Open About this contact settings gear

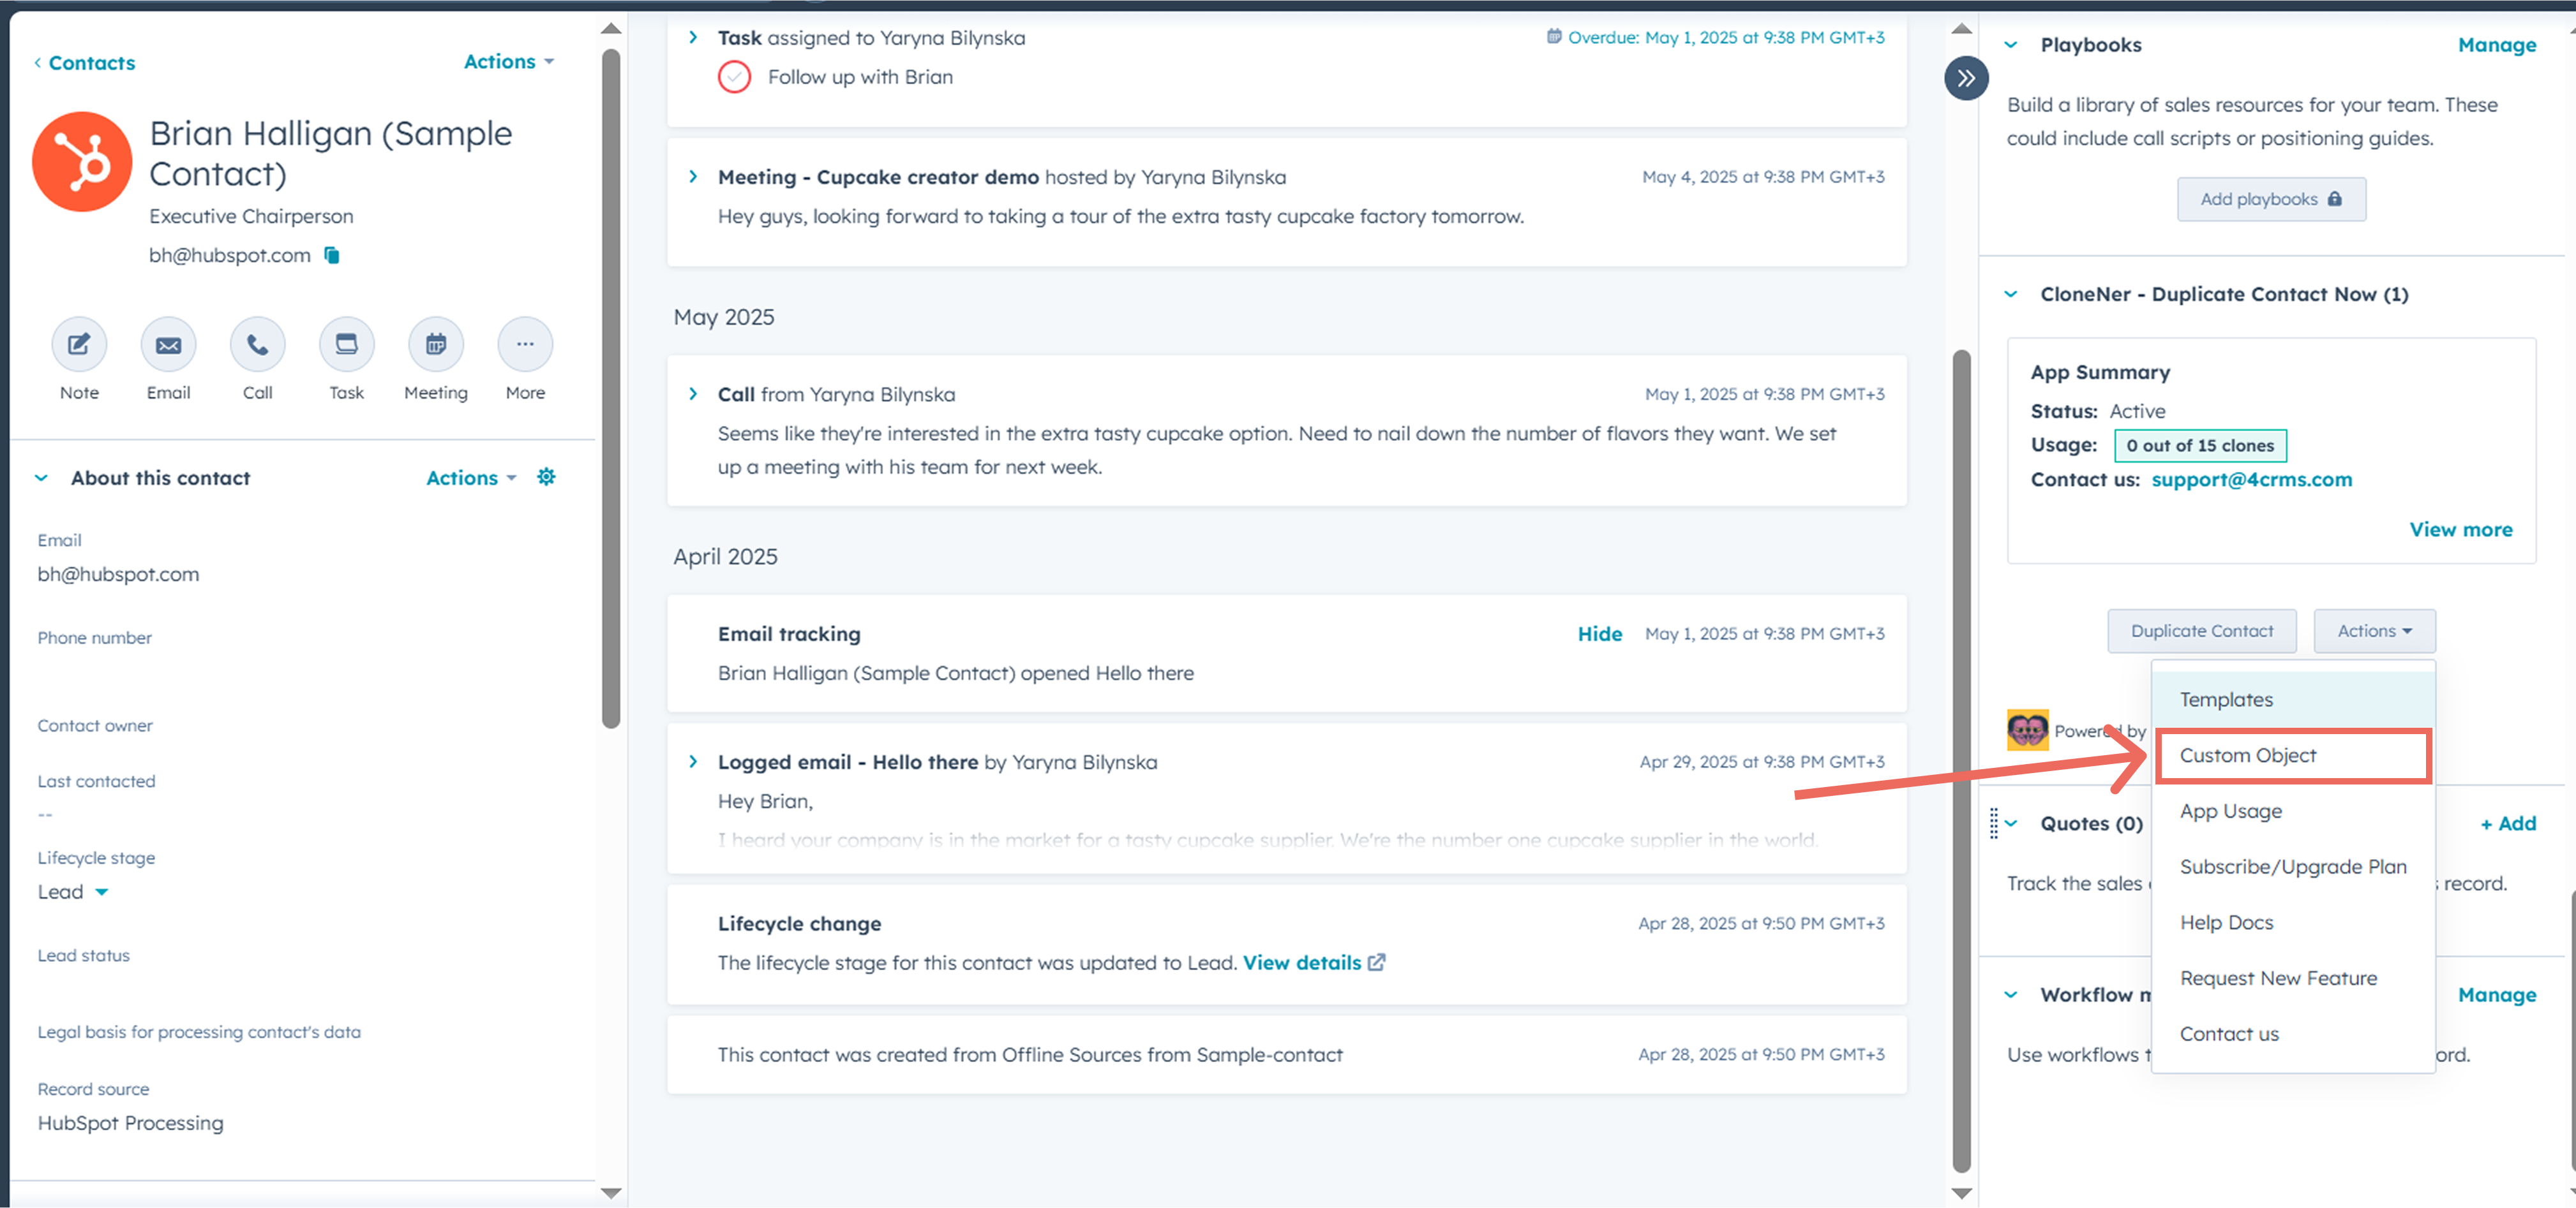pyautogui.click(x=546, y=478)
